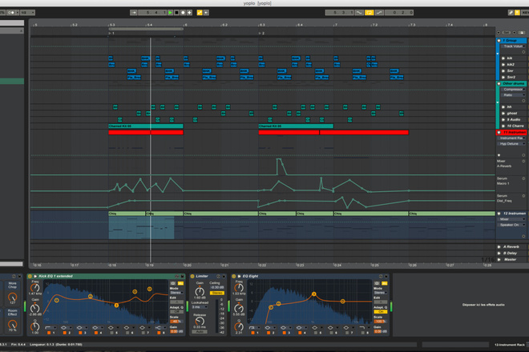Click Stereo button in Limiter
The image size is (529, 352).
pos(217,293)
